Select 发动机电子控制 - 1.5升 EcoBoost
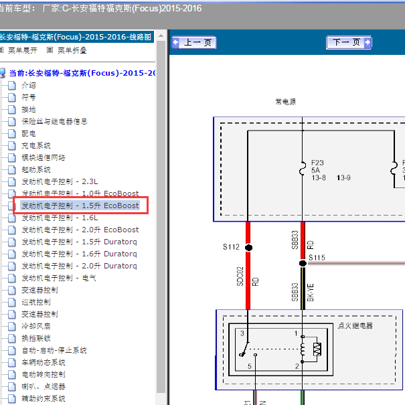The height and width of the screenshot is (405, 405). (x=80, y=206)
